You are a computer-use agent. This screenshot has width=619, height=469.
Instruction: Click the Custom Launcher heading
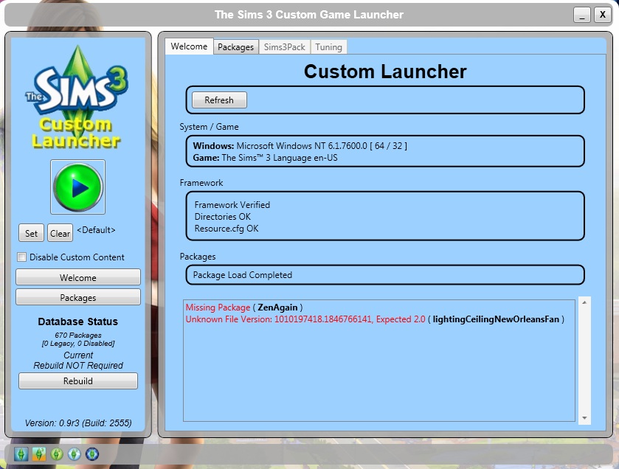(x=385, y=72)
